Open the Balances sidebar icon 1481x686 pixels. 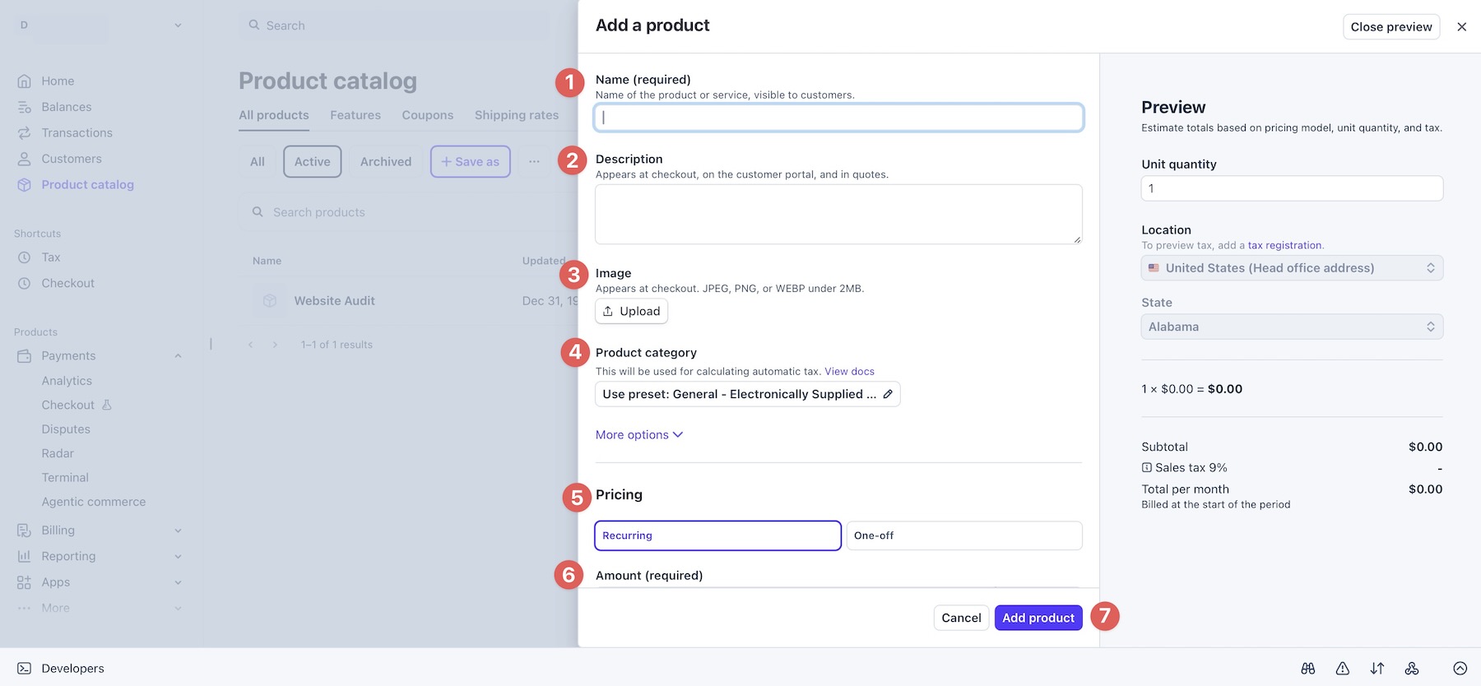pyautogui.click(x=25, y=107)
